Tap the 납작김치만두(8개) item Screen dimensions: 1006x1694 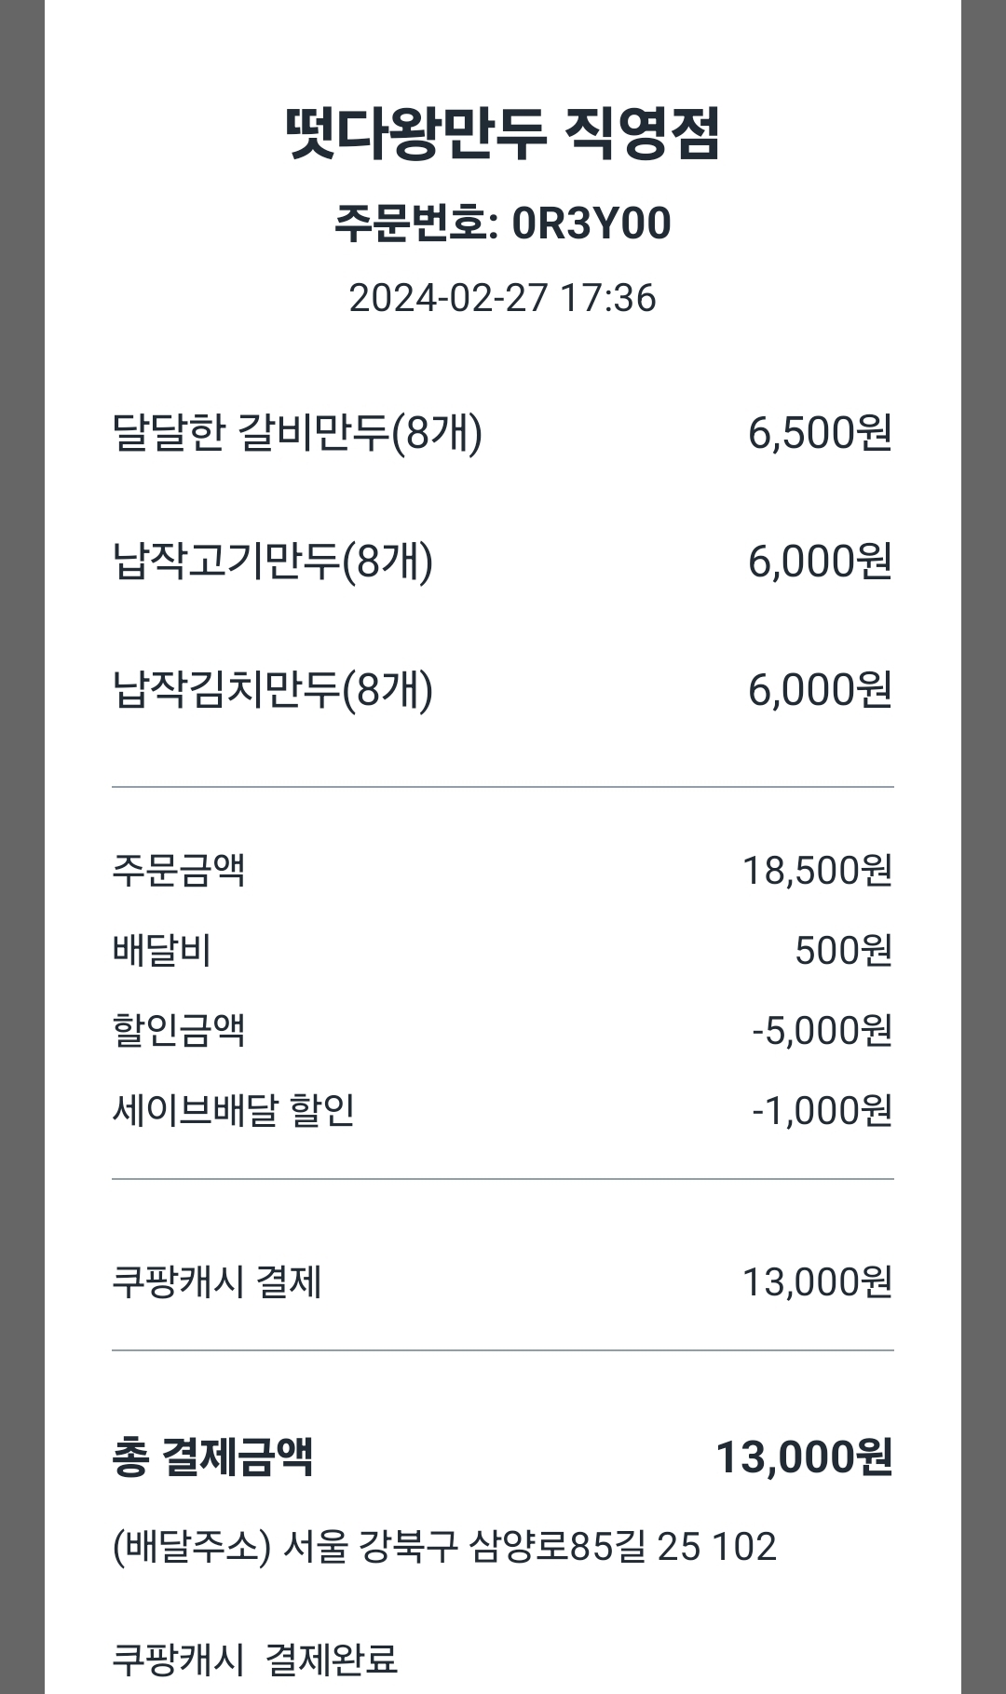coord(272,690)
